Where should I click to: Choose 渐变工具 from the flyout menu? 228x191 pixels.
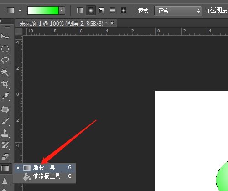pos(45,168)
